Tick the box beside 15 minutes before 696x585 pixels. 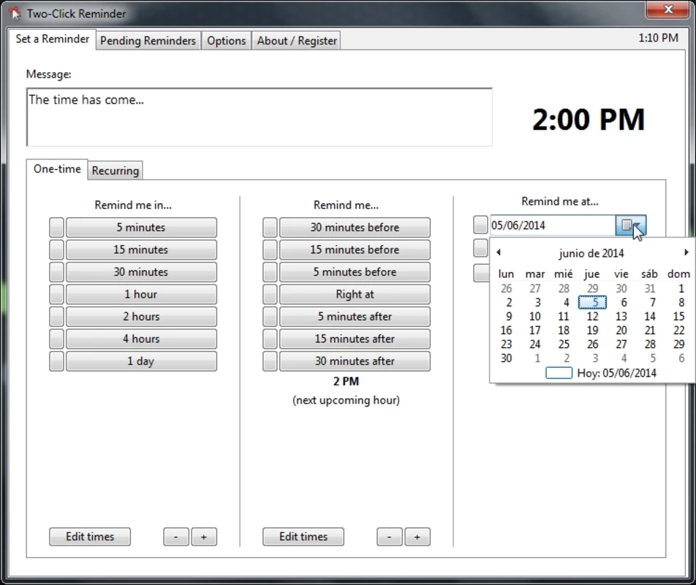tap(270, 249)
